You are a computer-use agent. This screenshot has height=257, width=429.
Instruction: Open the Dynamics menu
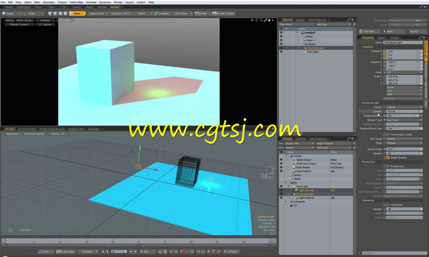pyautogui.click(x=105, y=2)
